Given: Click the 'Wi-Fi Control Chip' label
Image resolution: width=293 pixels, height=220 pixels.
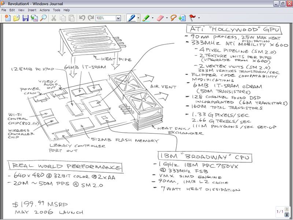Looking at the screenshot, I should (x=23, y=119).
